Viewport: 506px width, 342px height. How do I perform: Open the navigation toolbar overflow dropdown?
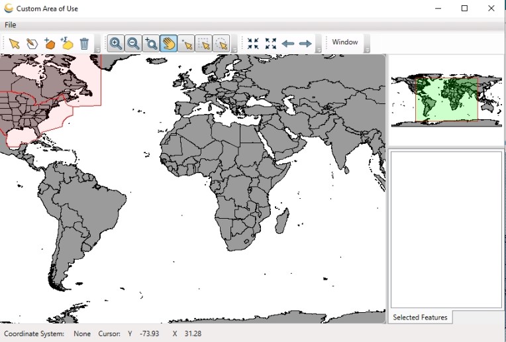[x=319, y=49]
